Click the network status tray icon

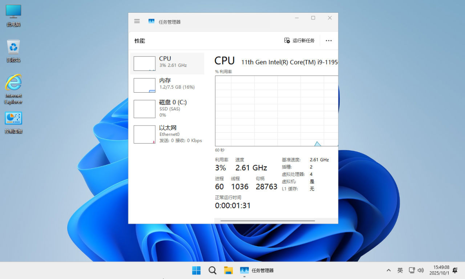point(411,269)
